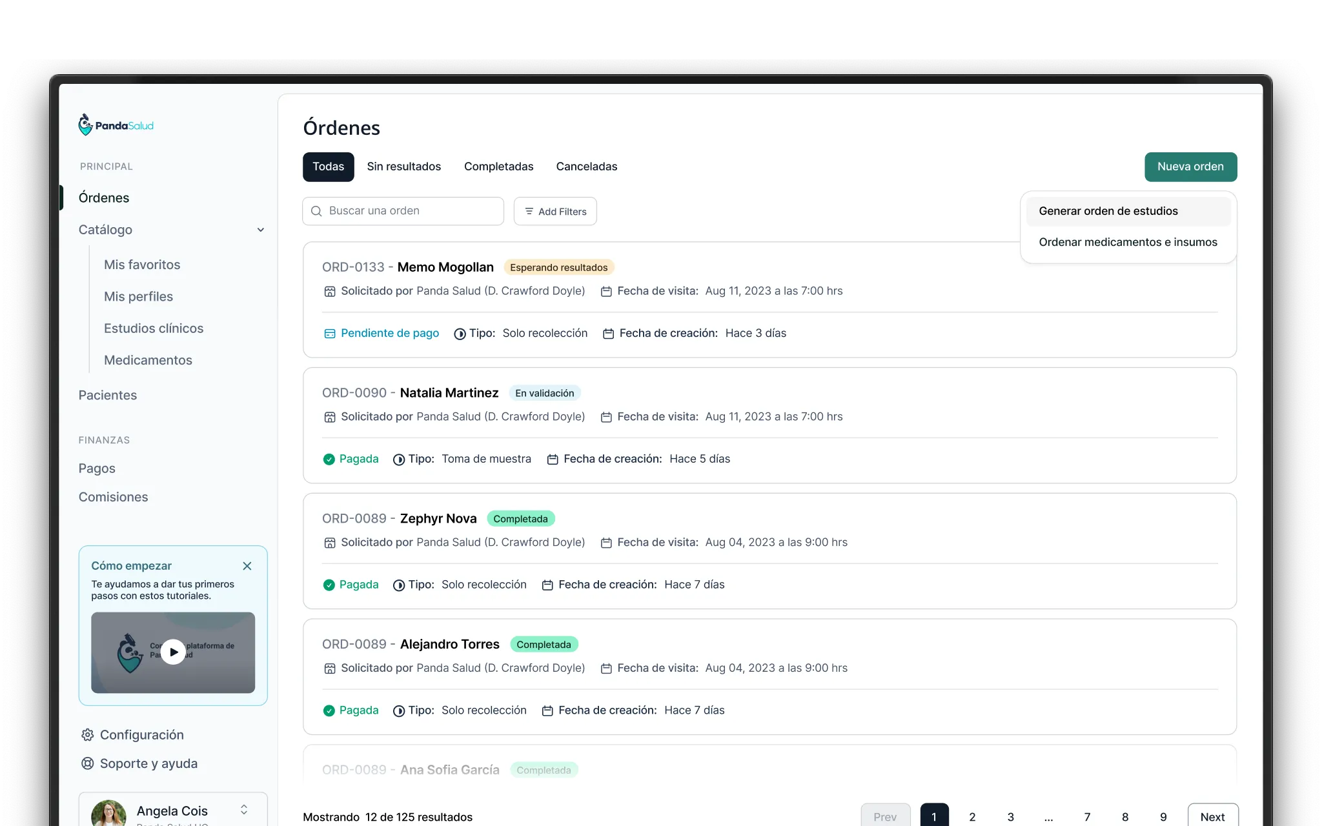Choose Ordenar medicamentos e insumos
The width and height of the screenshot is (1322, 826).
click(1128, 242)
